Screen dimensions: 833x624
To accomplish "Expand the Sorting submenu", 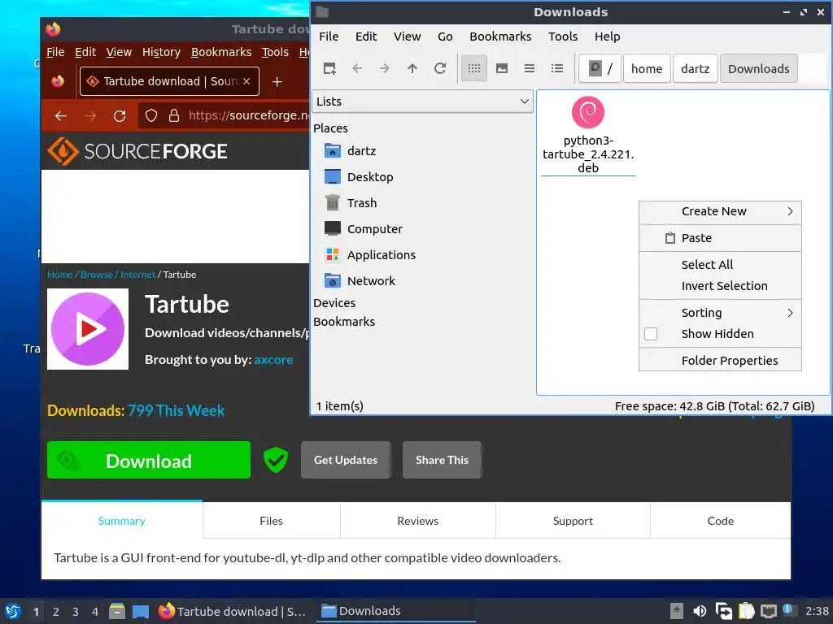I will click(720, 313).
